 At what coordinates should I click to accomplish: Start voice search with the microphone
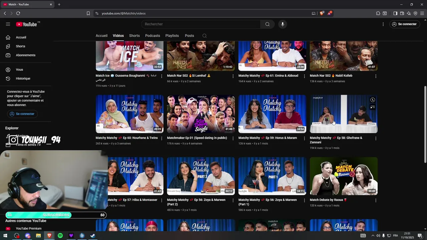283,24
